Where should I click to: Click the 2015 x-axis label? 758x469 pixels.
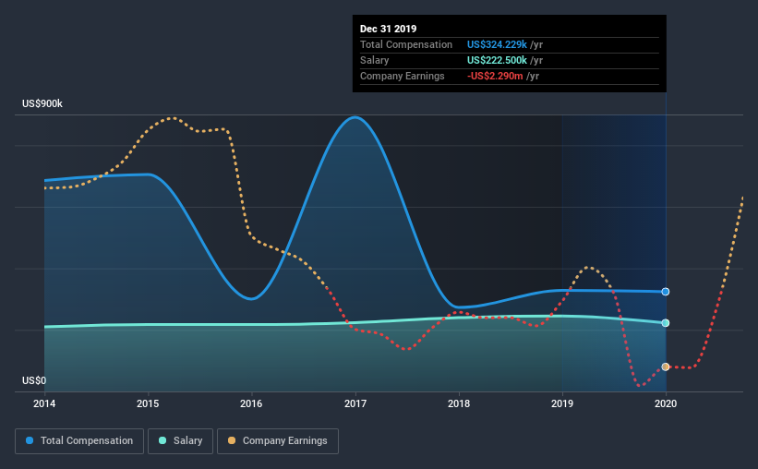point(148,403)
